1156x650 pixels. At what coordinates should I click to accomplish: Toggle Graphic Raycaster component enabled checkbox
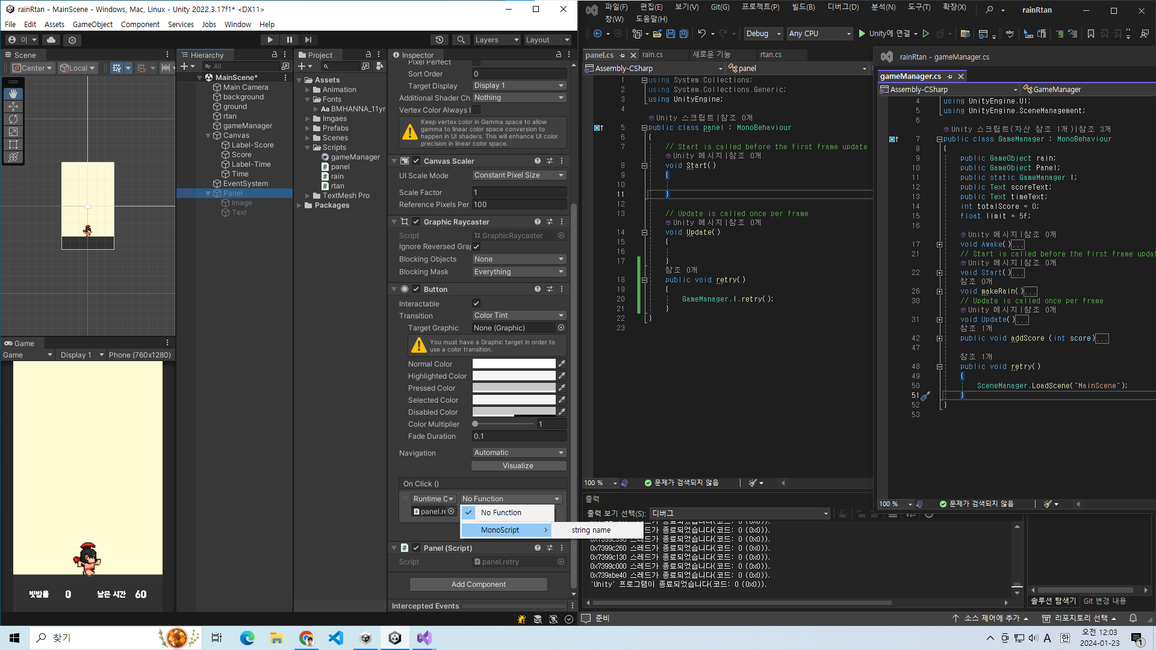[416, 222]
